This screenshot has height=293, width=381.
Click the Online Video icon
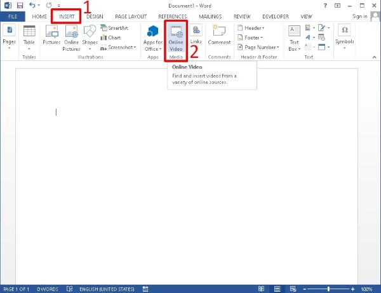pos(176,32)
